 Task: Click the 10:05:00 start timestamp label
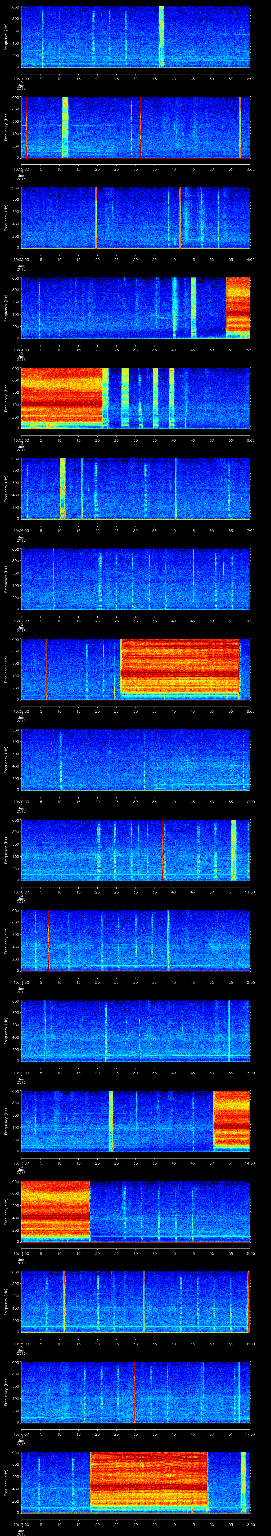pos(21,440)
